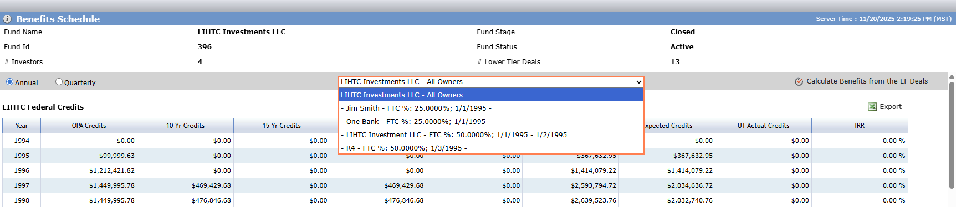Click the Lower Tier Deals count 13
The image size is (956, 207).
(x=675, y=62)
